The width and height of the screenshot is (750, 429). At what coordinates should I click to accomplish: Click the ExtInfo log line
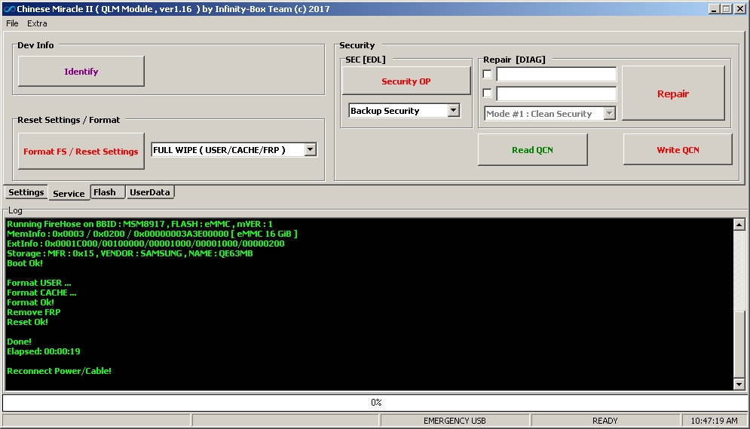click(x=145, y=244)
